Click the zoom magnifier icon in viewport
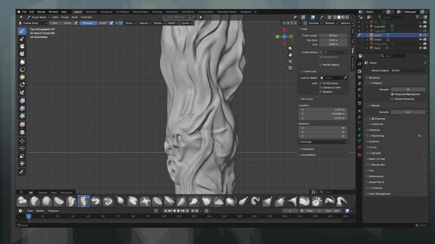 coord(290,48)
